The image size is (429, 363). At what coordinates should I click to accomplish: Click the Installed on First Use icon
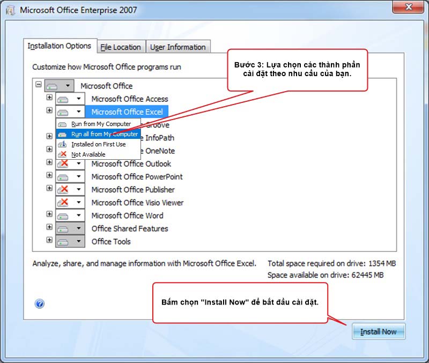(x=62, y=144)
